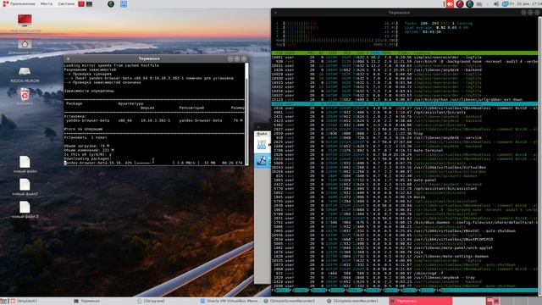Image resolution: width=542 pixels, height=305 pixels.
Task: Click the 'Зависимости определены' line in yum terminal
Action: click(89, 91)
